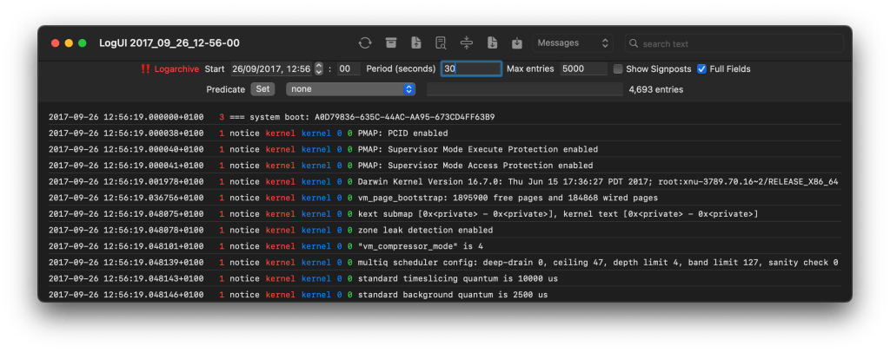
Task: Click the refresh log circular arrows icon
Action: pyautogui.click(x=365, y=43)
